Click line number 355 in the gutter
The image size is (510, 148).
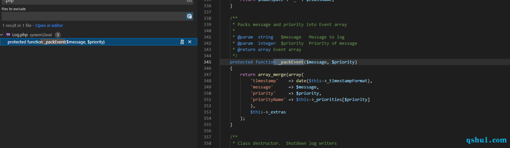pos(208,125)
